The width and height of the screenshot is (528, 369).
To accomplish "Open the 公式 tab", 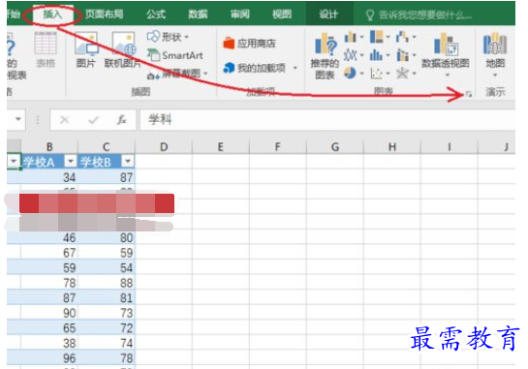I will tap(156, 15).
